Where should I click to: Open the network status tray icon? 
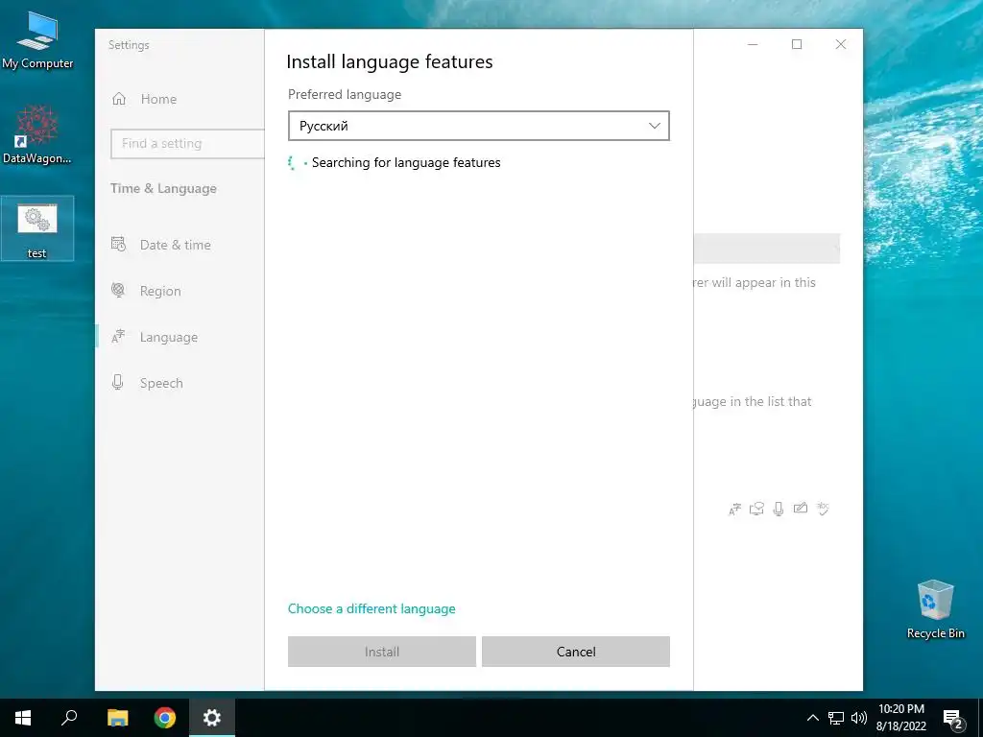coord(836,718)
